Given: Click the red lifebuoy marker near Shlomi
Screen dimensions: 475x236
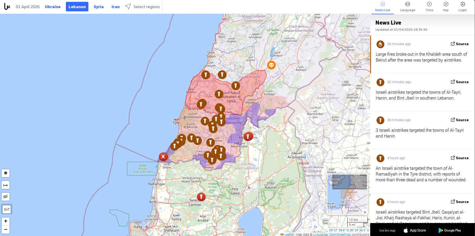Looking at the screenshot, I should click(x=163, y=157).
